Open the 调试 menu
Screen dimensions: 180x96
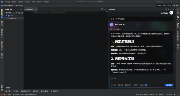33,2
